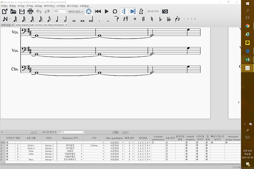Toggle Is human performance checkbox in all row
The width and height of the screenshot is (254, 169).
point(153,143)
